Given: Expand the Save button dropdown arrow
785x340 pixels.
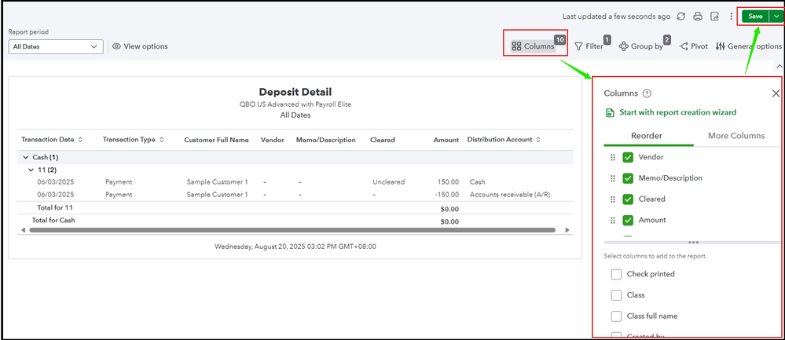Looking at the screenshot, I should pos(776,16).
